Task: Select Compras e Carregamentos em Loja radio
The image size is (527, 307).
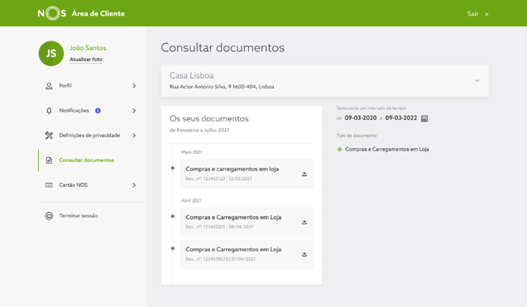Action: [x=340, y=149]
